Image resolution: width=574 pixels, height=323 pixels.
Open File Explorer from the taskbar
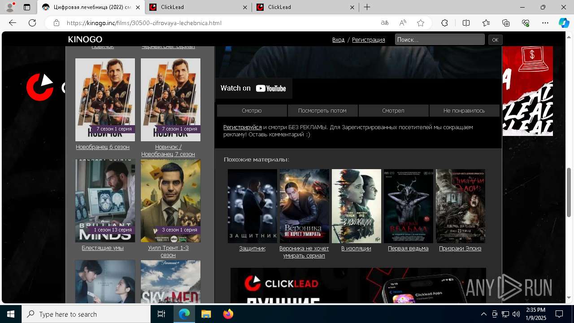206,314
